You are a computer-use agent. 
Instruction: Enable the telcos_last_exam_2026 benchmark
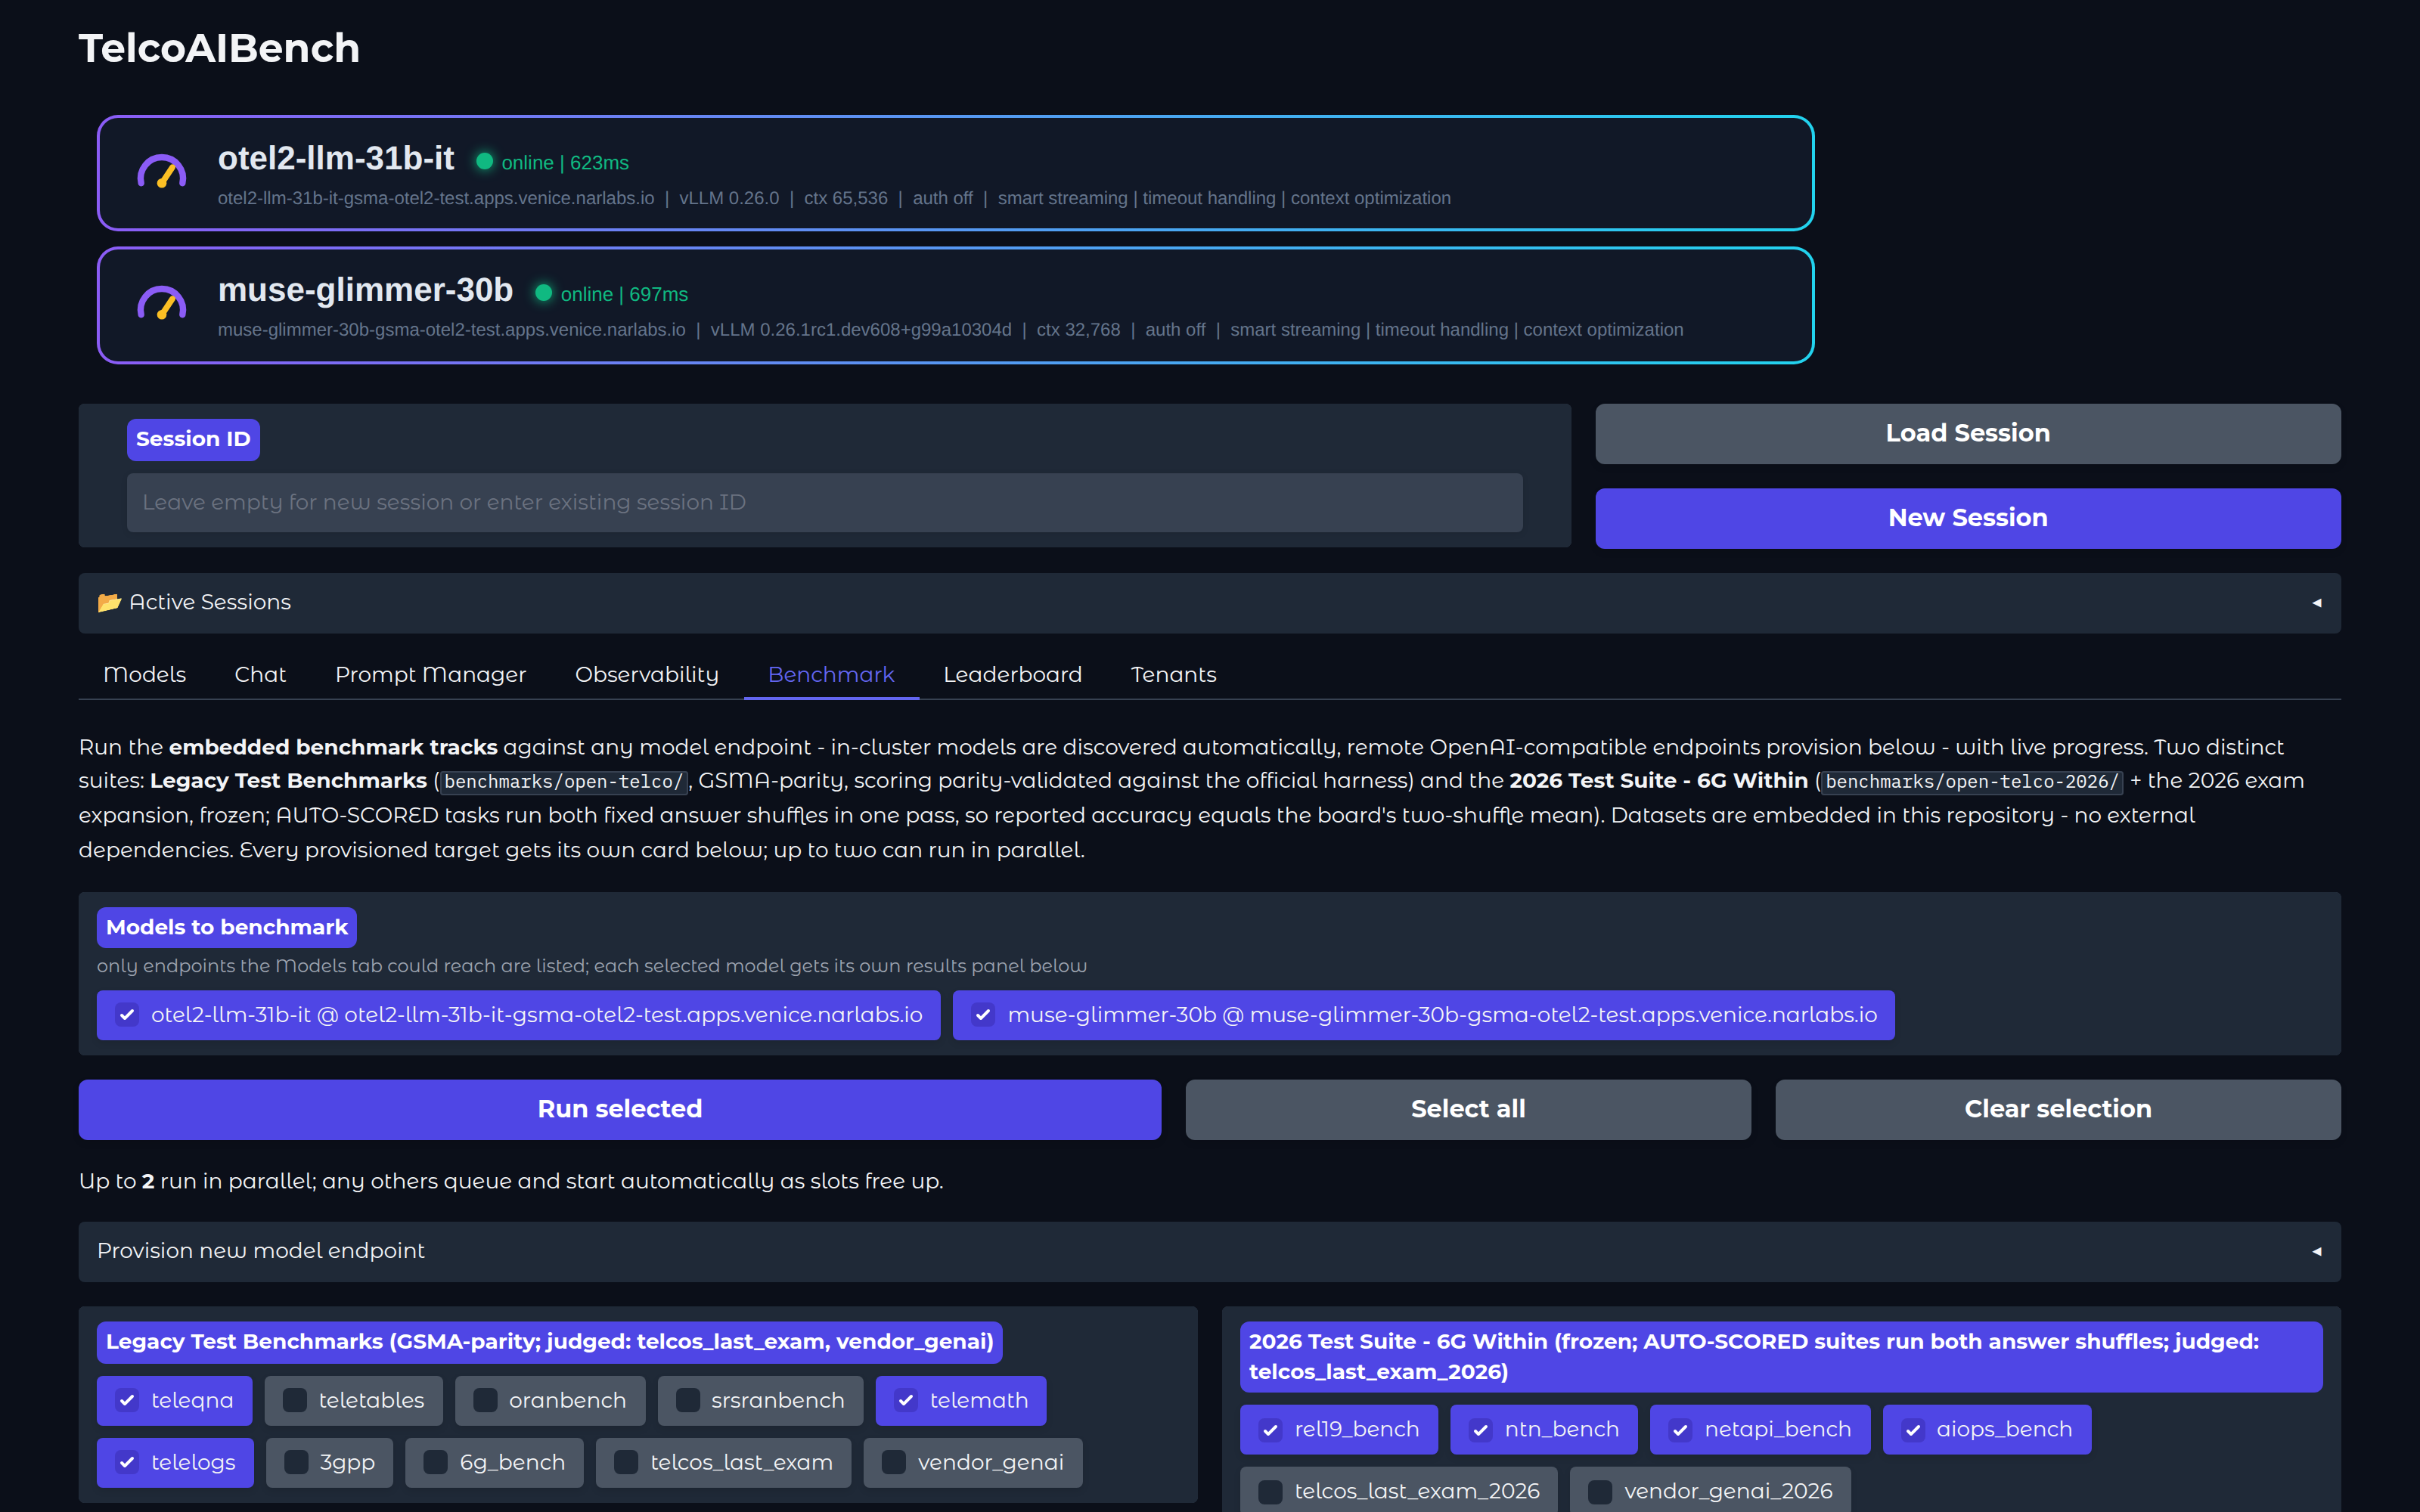coord(1270,1491)
